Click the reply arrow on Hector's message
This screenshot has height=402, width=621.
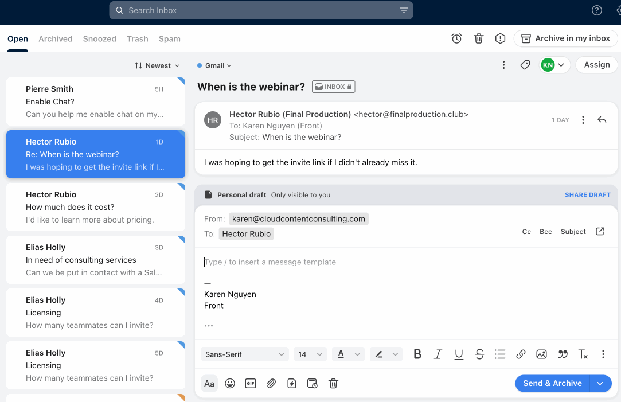(602, 120)
